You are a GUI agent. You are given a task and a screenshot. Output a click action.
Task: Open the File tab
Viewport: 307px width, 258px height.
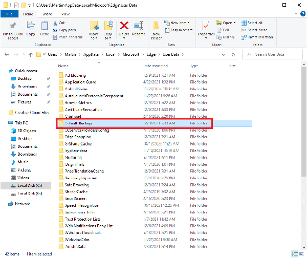[9, 14]
